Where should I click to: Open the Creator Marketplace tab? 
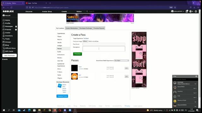72,28
